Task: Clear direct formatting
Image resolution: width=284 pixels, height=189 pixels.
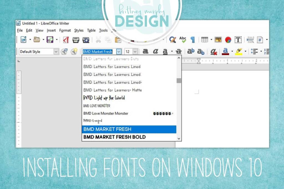Action: [213, 51]
